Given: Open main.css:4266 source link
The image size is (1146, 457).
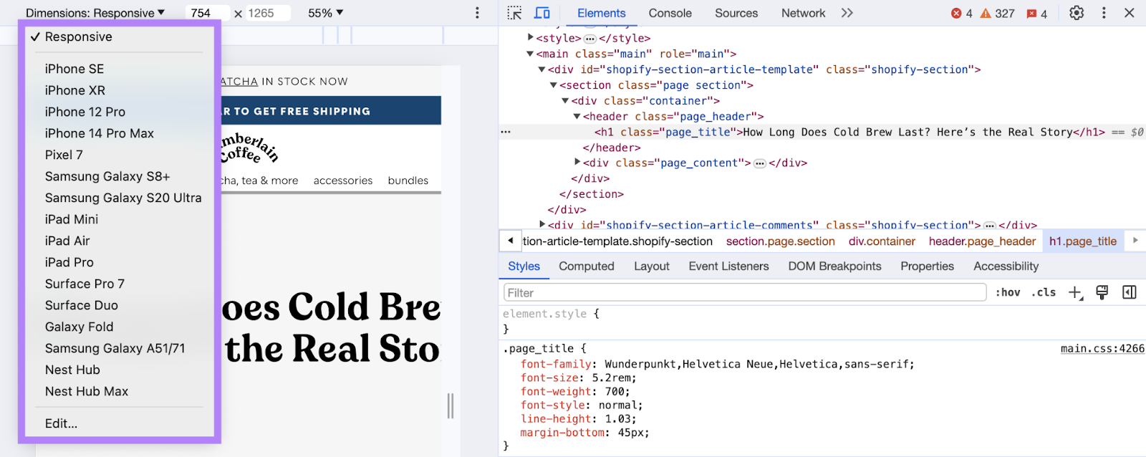Looking at the screenshot, I should point(1102,348).
